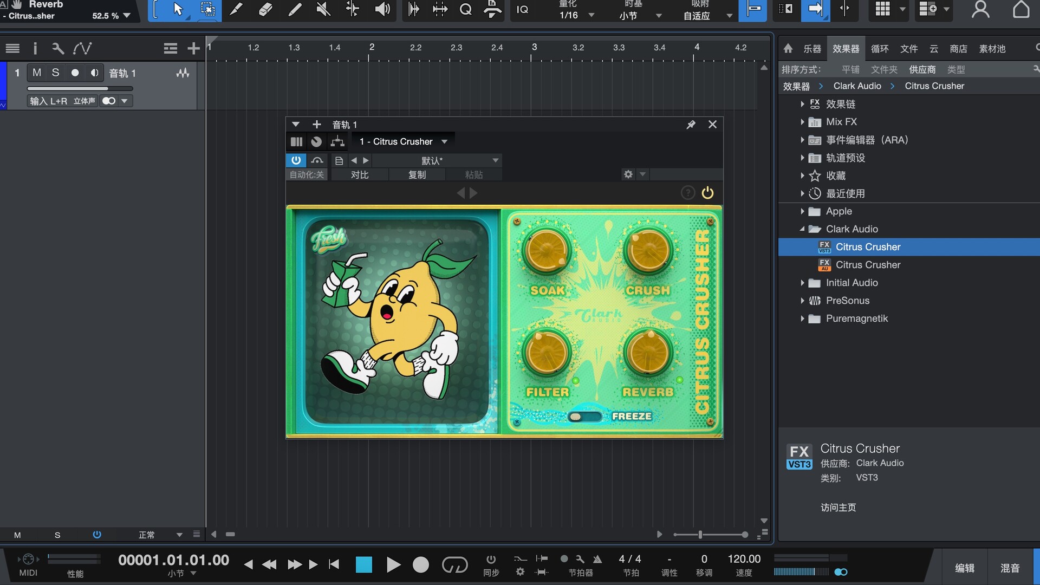Expand the PreSonus folder
Image resolution: width=1040 pixels, height=585 pixels.
coord(802,301)
